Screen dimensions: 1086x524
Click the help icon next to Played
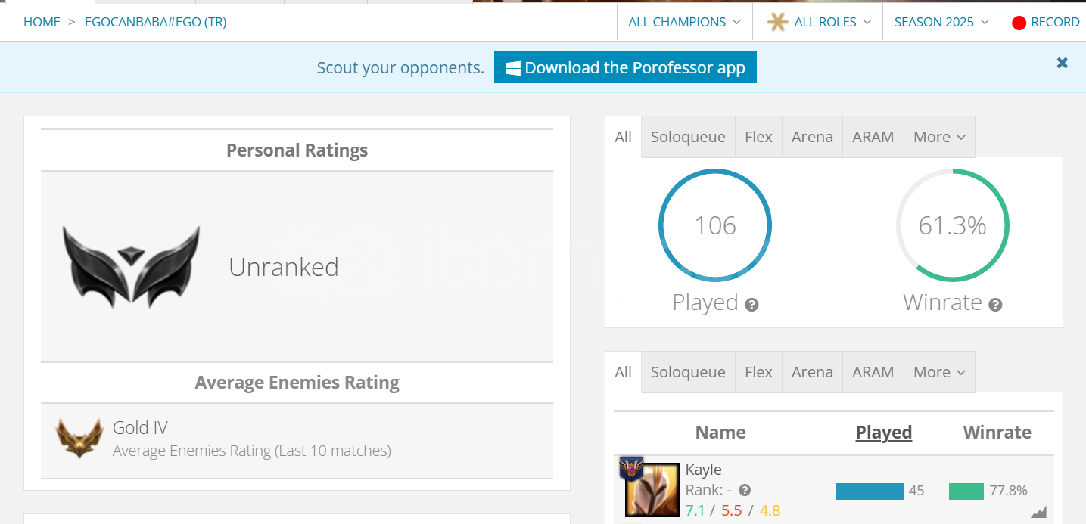click(x=751, y=305)
